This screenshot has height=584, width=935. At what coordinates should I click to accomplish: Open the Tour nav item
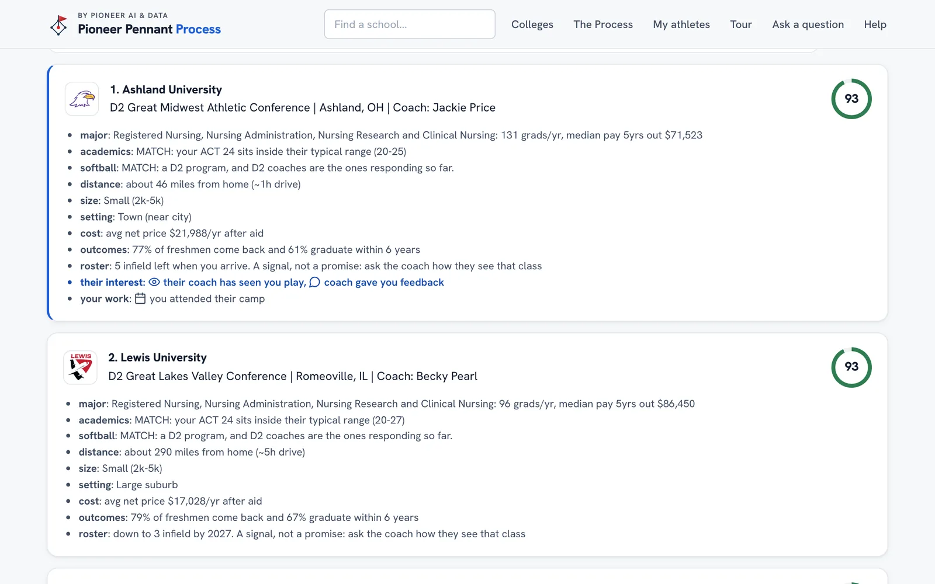pos(741,25)
